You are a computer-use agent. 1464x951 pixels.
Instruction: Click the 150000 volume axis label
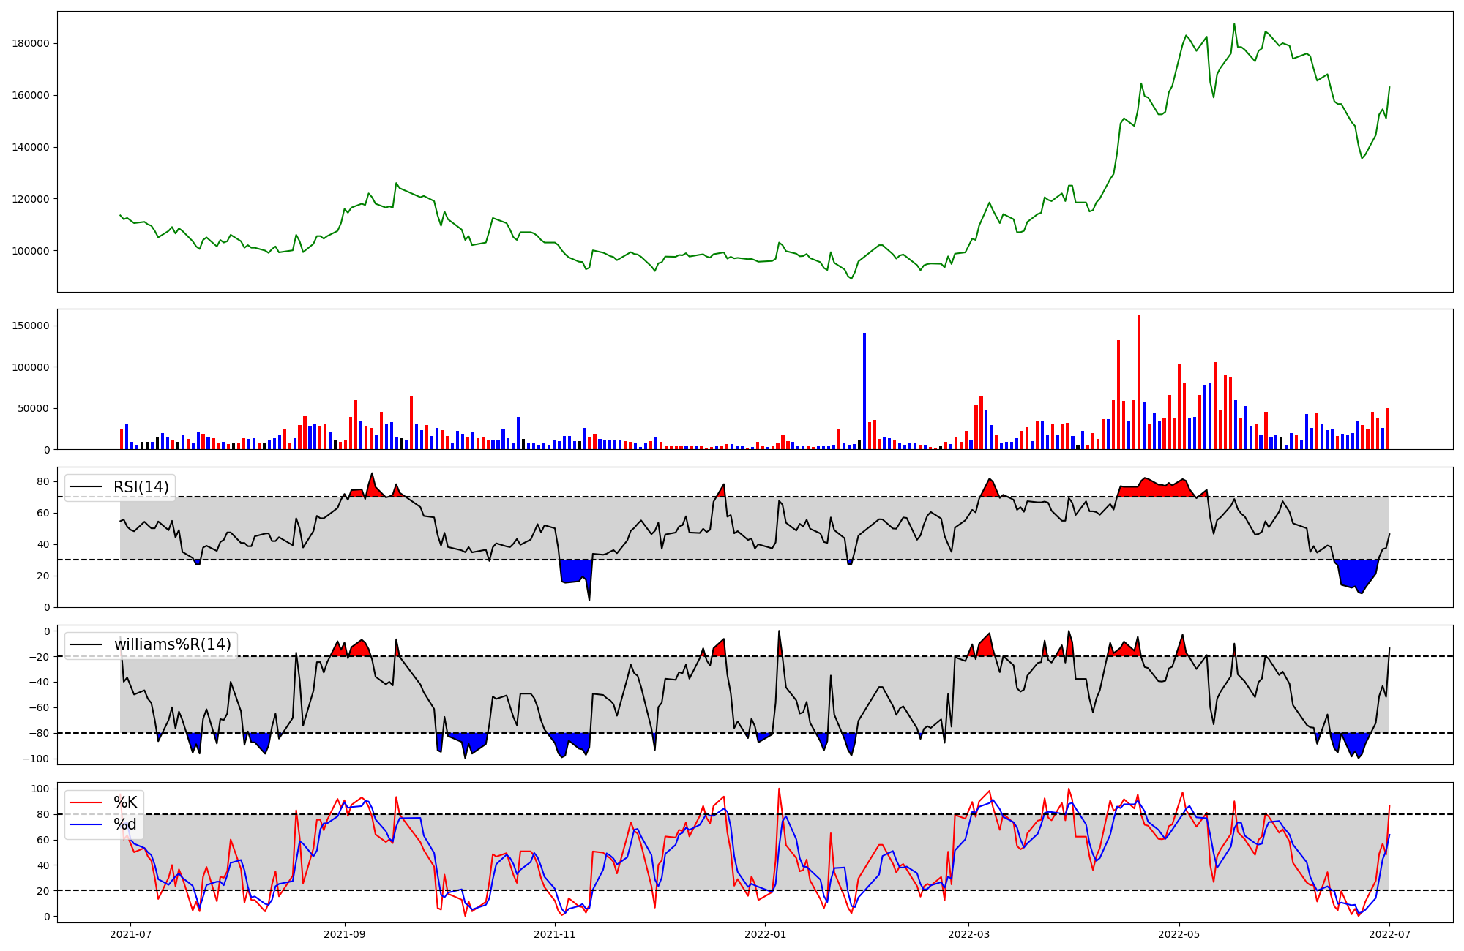pos(31,326)
